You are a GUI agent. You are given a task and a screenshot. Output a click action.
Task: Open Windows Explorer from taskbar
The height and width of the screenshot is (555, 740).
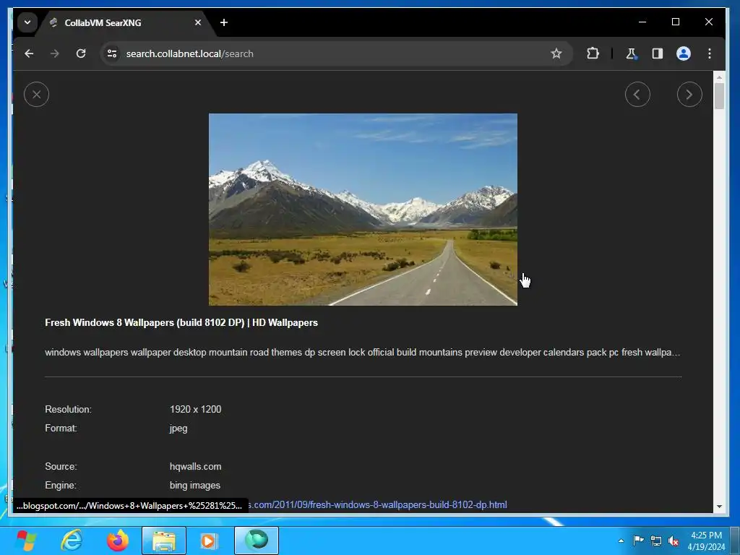[x=164, y=541]
